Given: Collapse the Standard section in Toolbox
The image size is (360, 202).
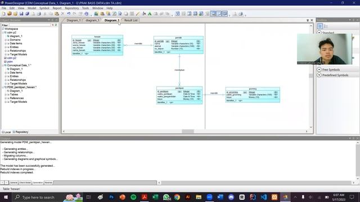Looking at the screenshot, I should coord(319,33).
